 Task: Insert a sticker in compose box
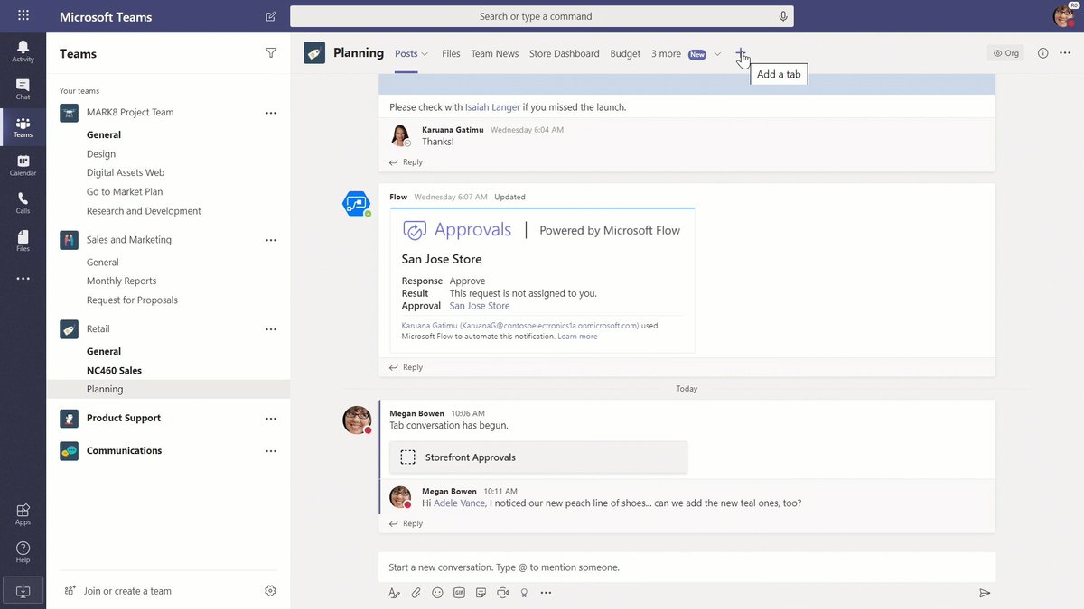481,593
